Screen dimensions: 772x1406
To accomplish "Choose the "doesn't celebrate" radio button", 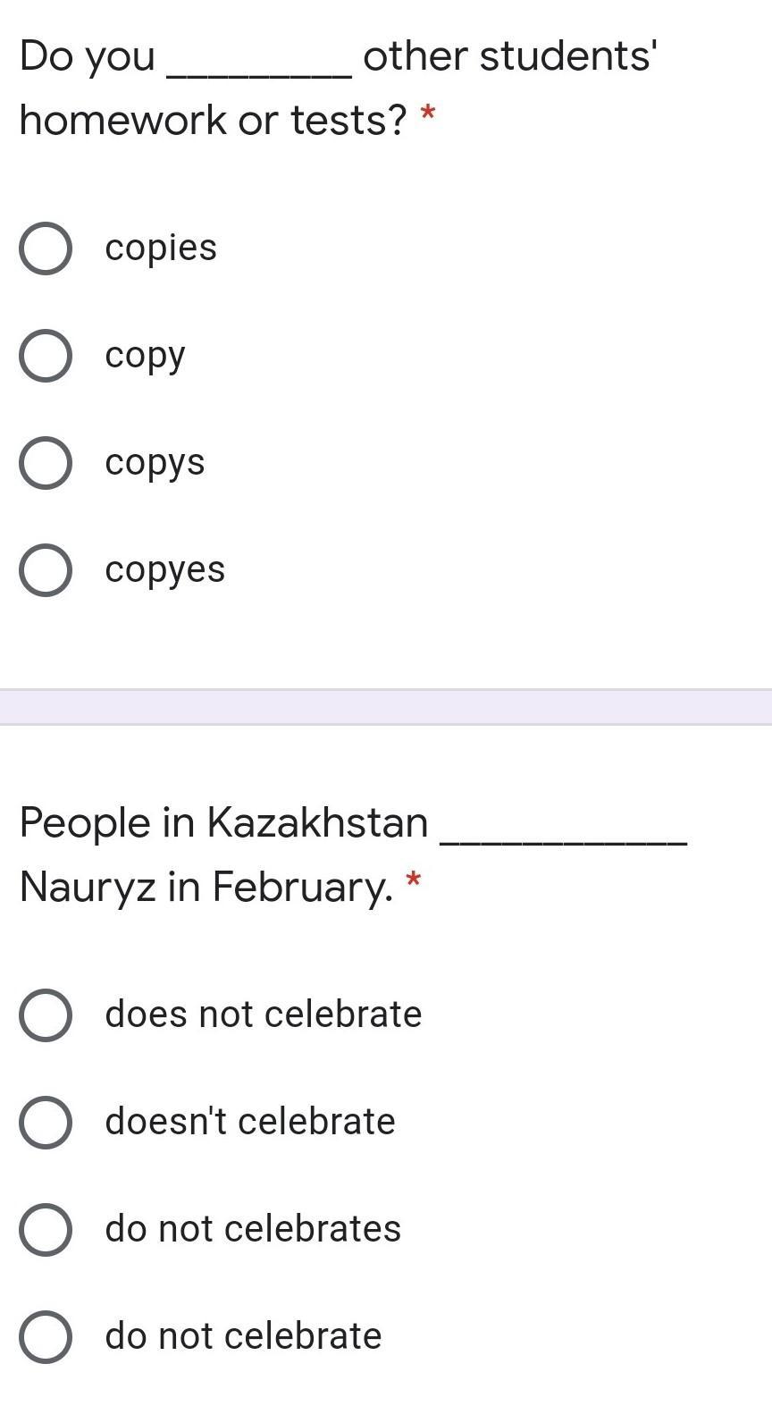I will coord(46,1123).
